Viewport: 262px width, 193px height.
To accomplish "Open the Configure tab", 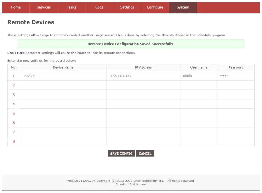I will click(x=155, y=7).
